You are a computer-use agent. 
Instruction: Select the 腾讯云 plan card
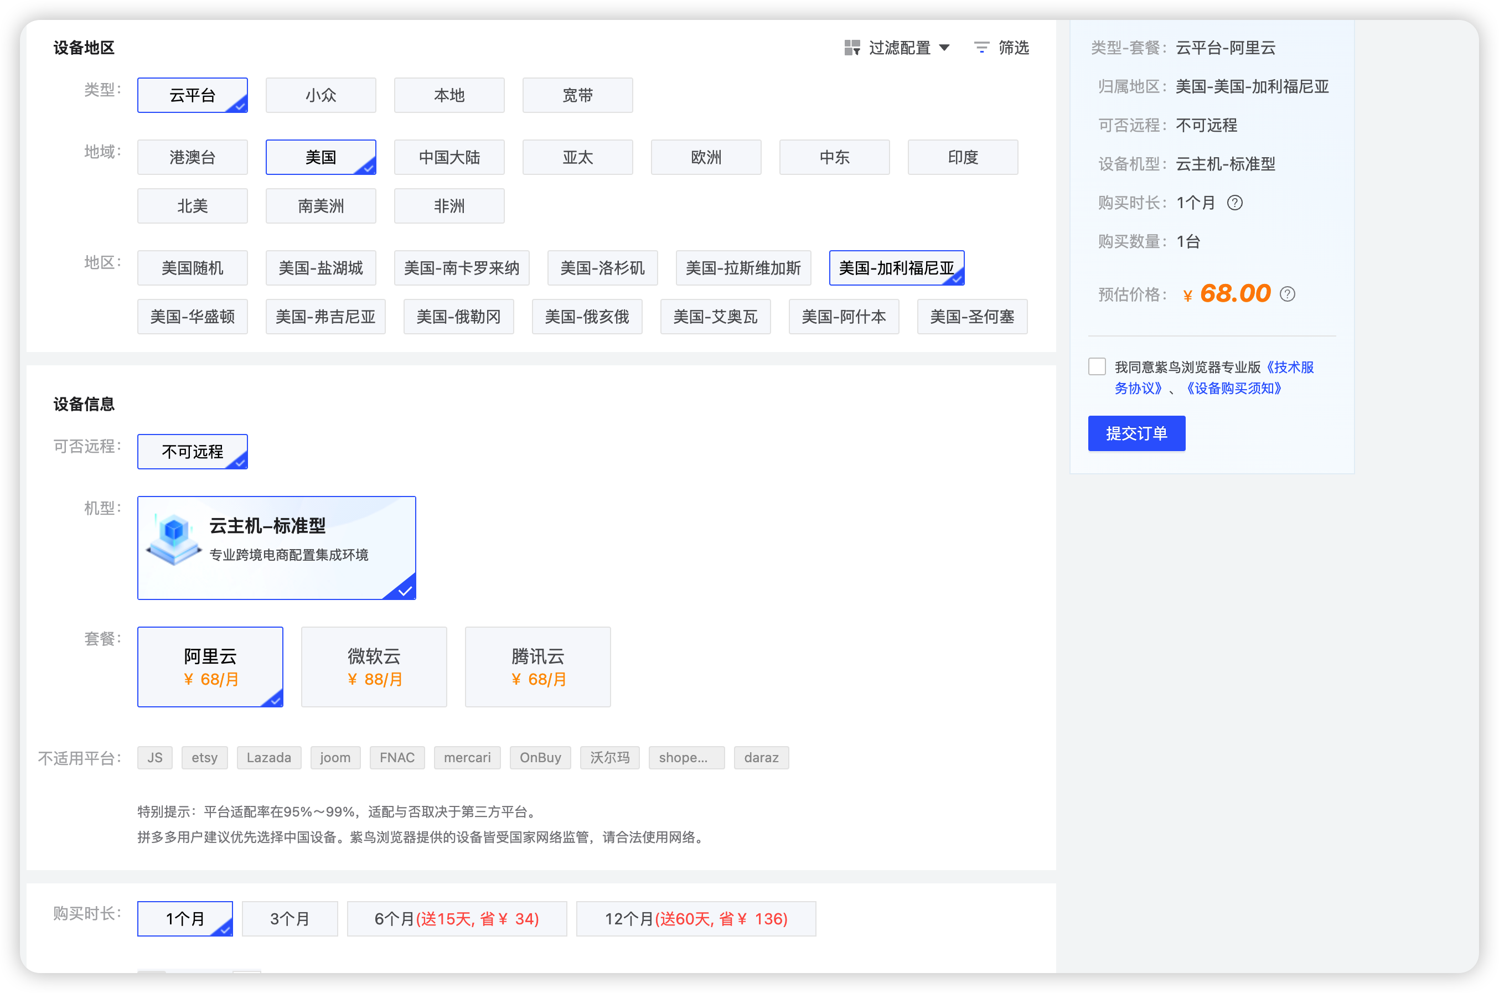point(537,667)
